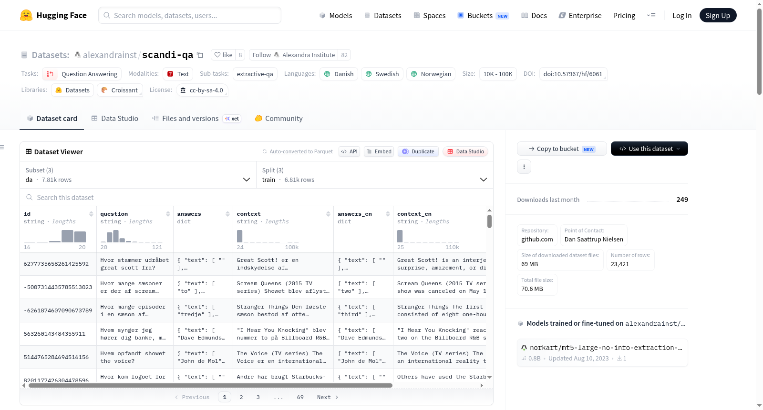763x410 pixels.
Task: Open the github.com repository link
Action: (537, 239)
